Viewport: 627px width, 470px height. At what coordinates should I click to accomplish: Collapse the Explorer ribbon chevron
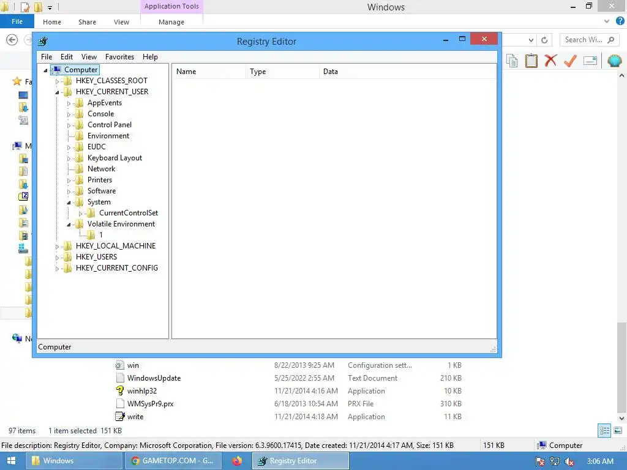(x=607, y=21)
